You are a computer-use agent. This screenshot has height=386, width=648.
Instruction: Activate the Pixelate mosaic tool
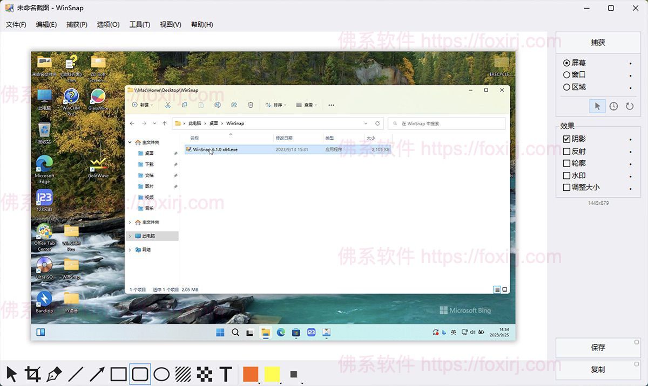point(204,374)
